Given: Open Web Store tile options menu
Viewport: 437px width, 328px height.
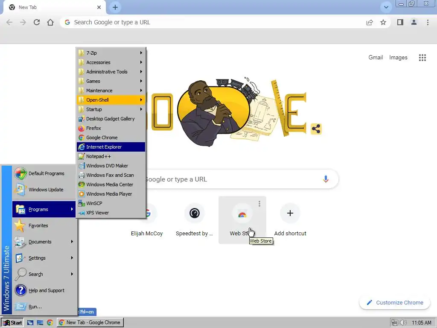Looking at the screenshot, I should [x=259, y=204].
